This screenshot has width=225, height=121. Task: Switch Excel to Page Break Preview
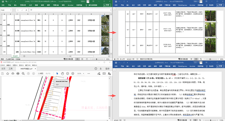click(x=87, y=59)
